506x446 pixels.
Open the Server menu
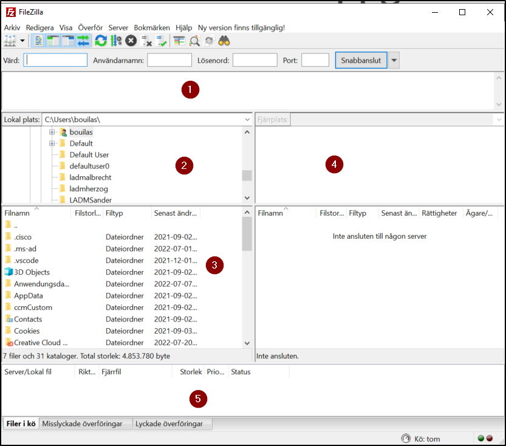(x=118, y=27)
